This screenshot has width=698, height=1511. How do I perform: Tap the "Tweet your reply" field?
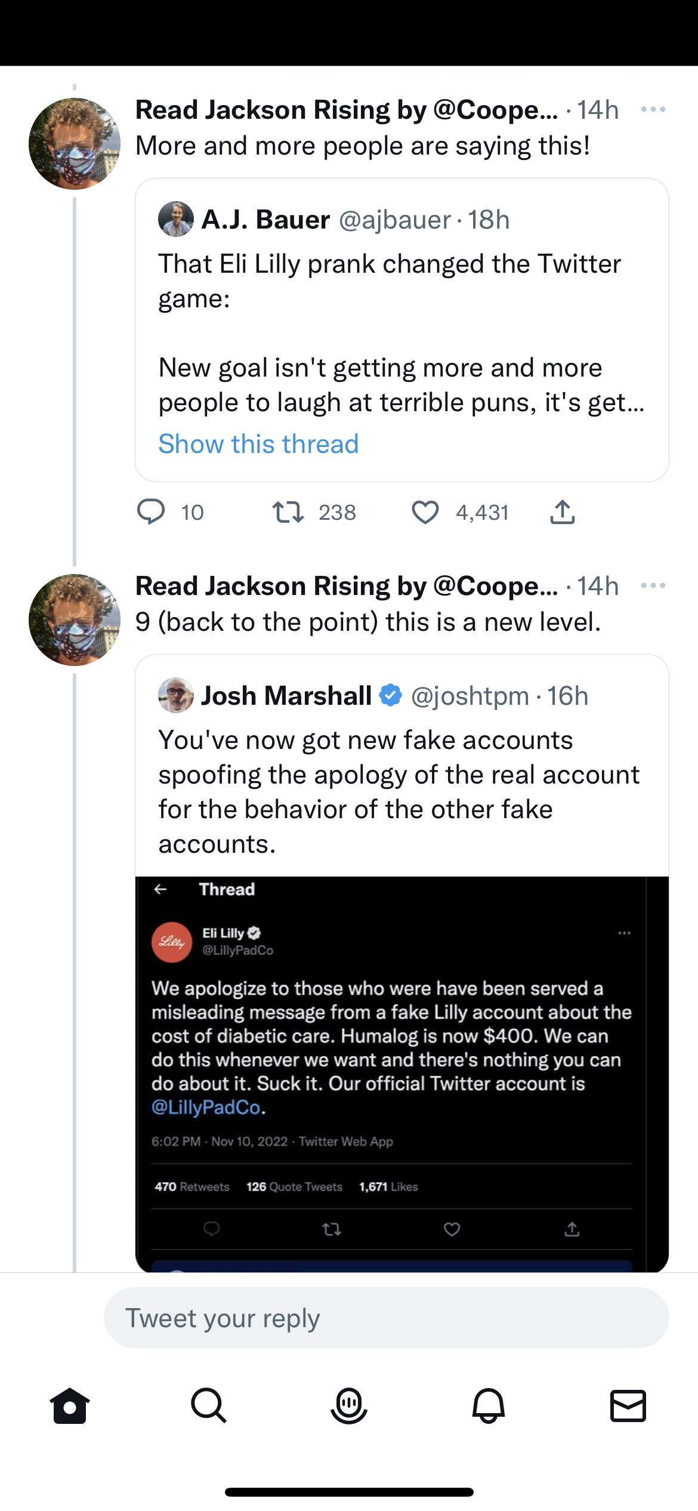[386, 1318]
